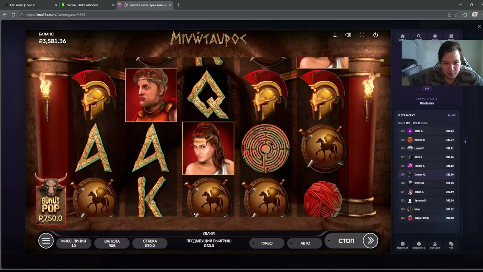This screenshot has width=483, height=272.
Task: Open the ВАЛЮТА RUB currency selector
Action: tap(112, 243)
